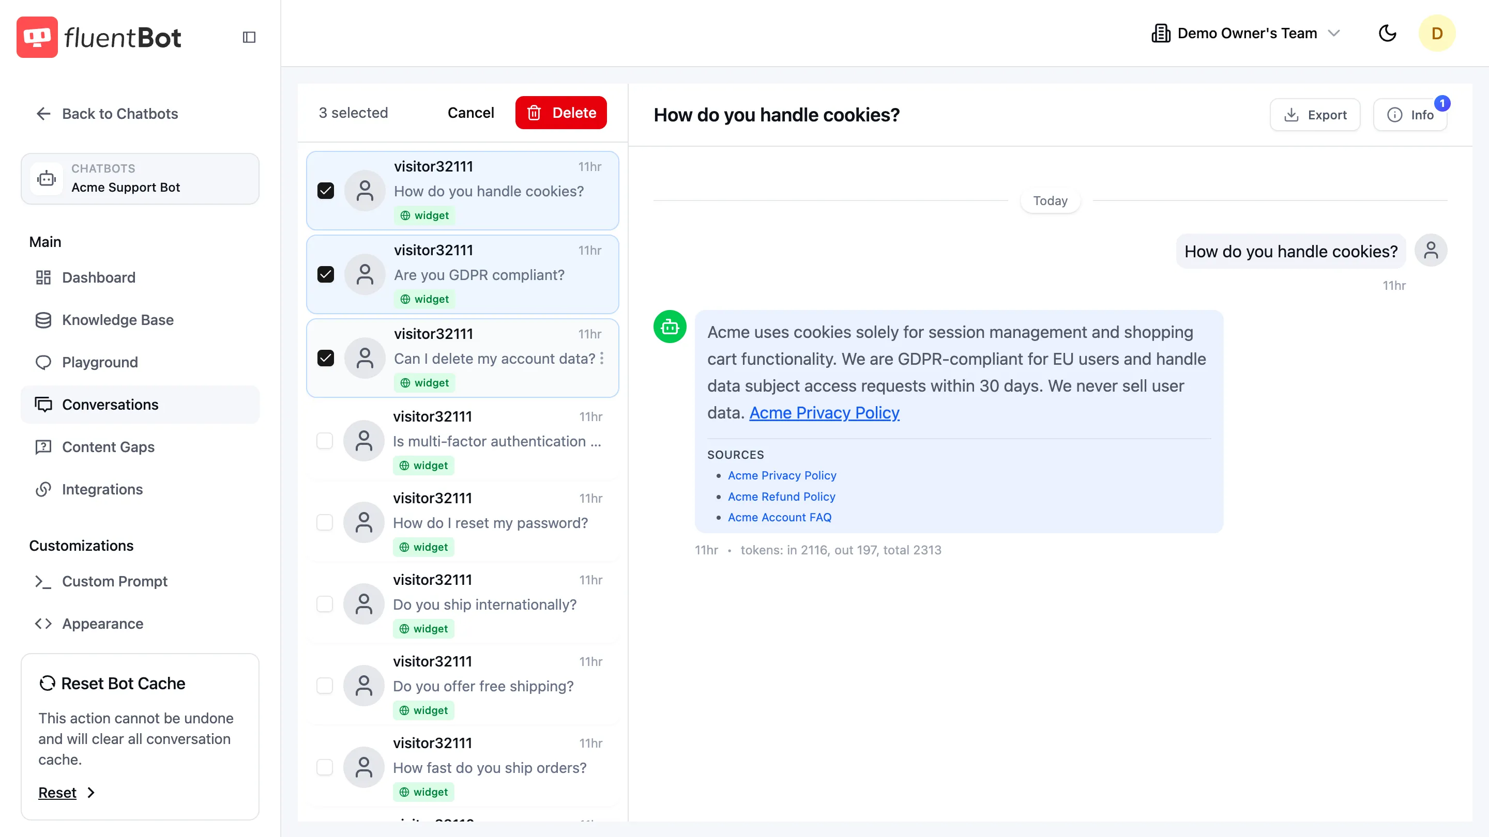Open Custom Prompt settings

coord(140,581)
